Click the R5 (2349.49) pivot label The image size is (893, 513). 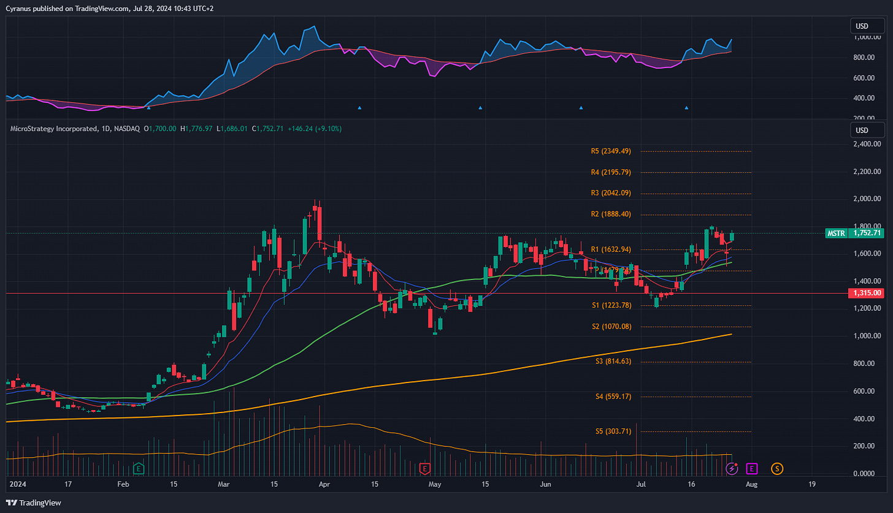coord(611,151)
